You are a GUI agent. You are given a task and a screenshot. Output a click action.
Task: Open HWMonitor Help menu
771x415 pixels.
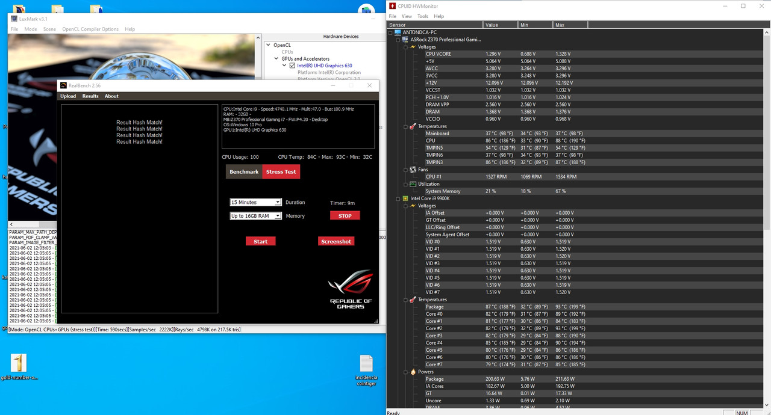click(439, 16)
